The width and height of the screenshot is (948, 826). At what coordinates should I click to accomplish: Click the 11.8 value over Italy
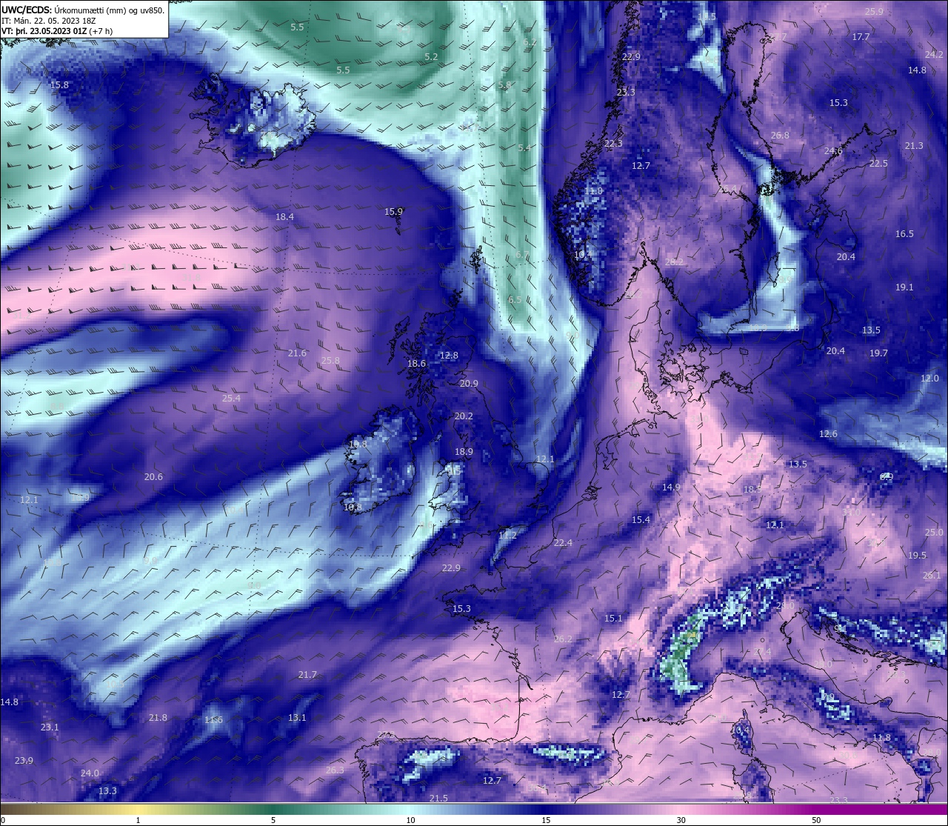[x=881, y=738]
